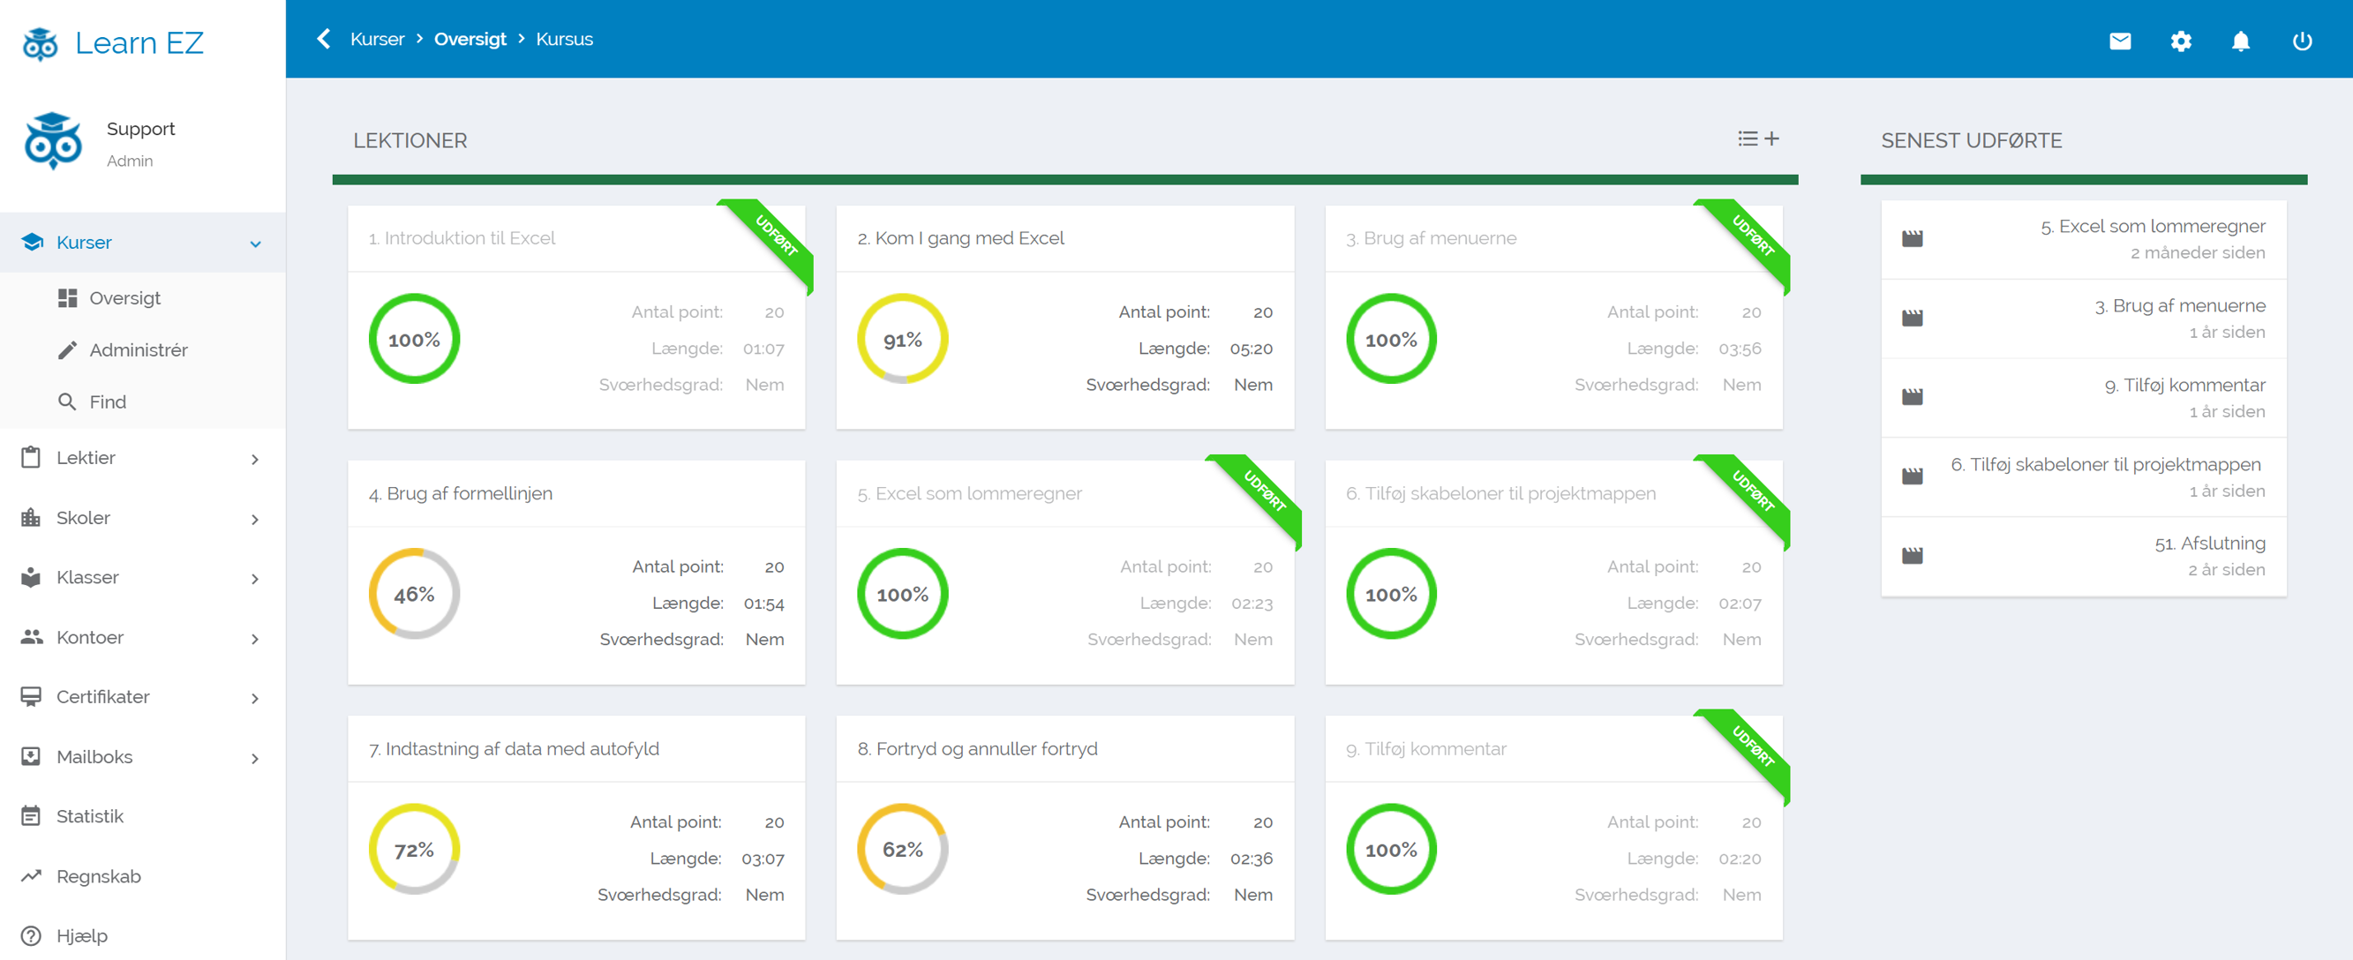Select Find under Kurser
The height and width of the screenshot is (960, 2353).
107,401
